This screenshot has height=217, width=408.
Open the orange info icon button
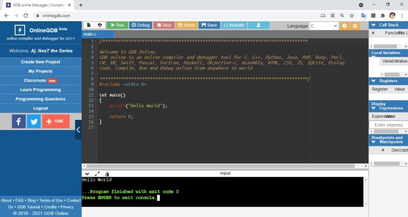(x=345, y=25)
